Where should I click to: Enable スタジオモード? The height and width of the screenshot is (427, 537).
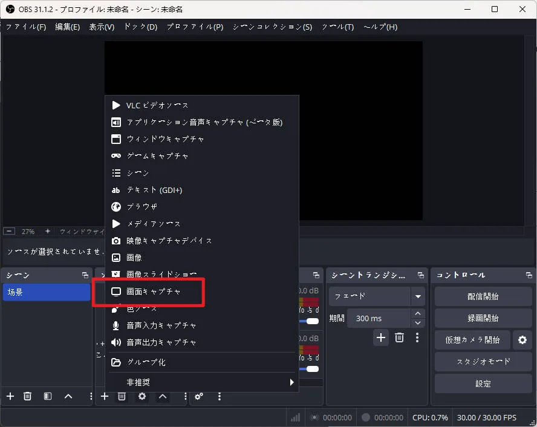pos(483,362)
